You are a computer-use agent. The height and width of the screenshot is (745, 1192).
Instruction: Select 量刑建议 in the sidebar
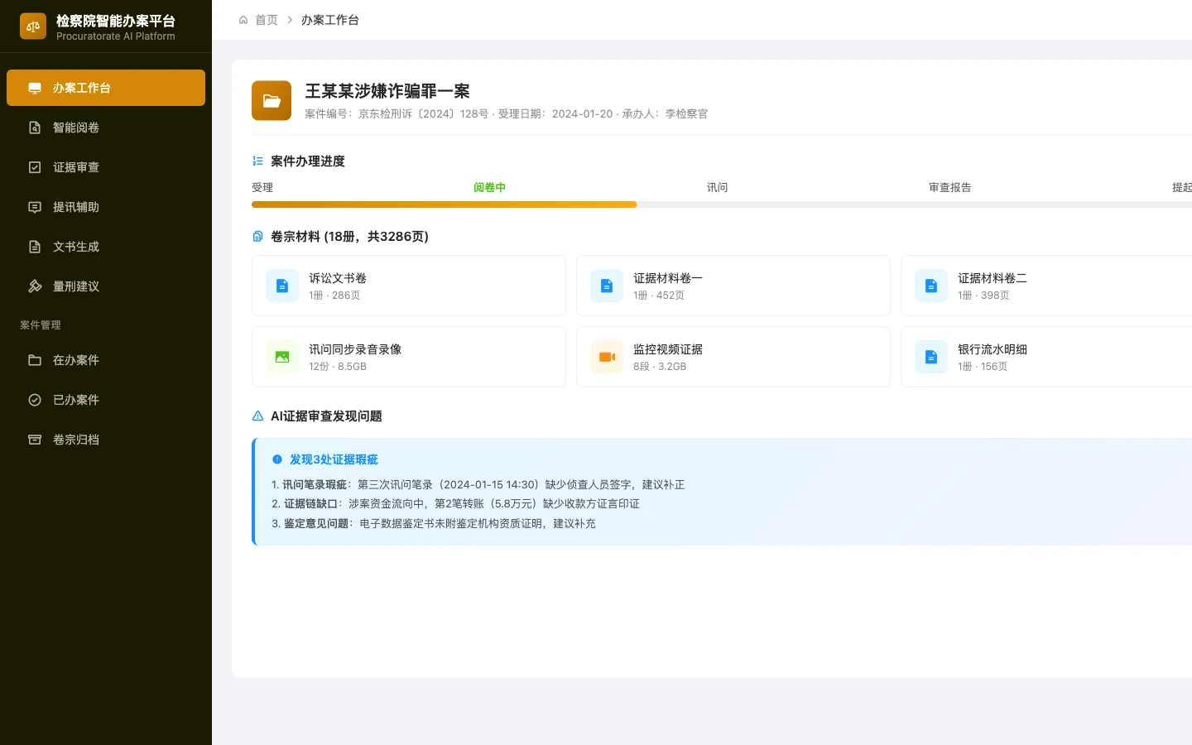coord(106,286)
